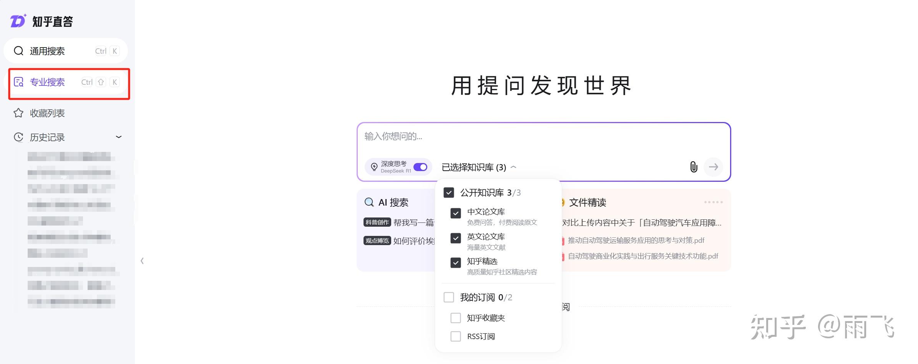Click the magnifier icon beside 通用搜索
Image resolution: width=918 pixels, height=364 pixels.
click(18, 51)
